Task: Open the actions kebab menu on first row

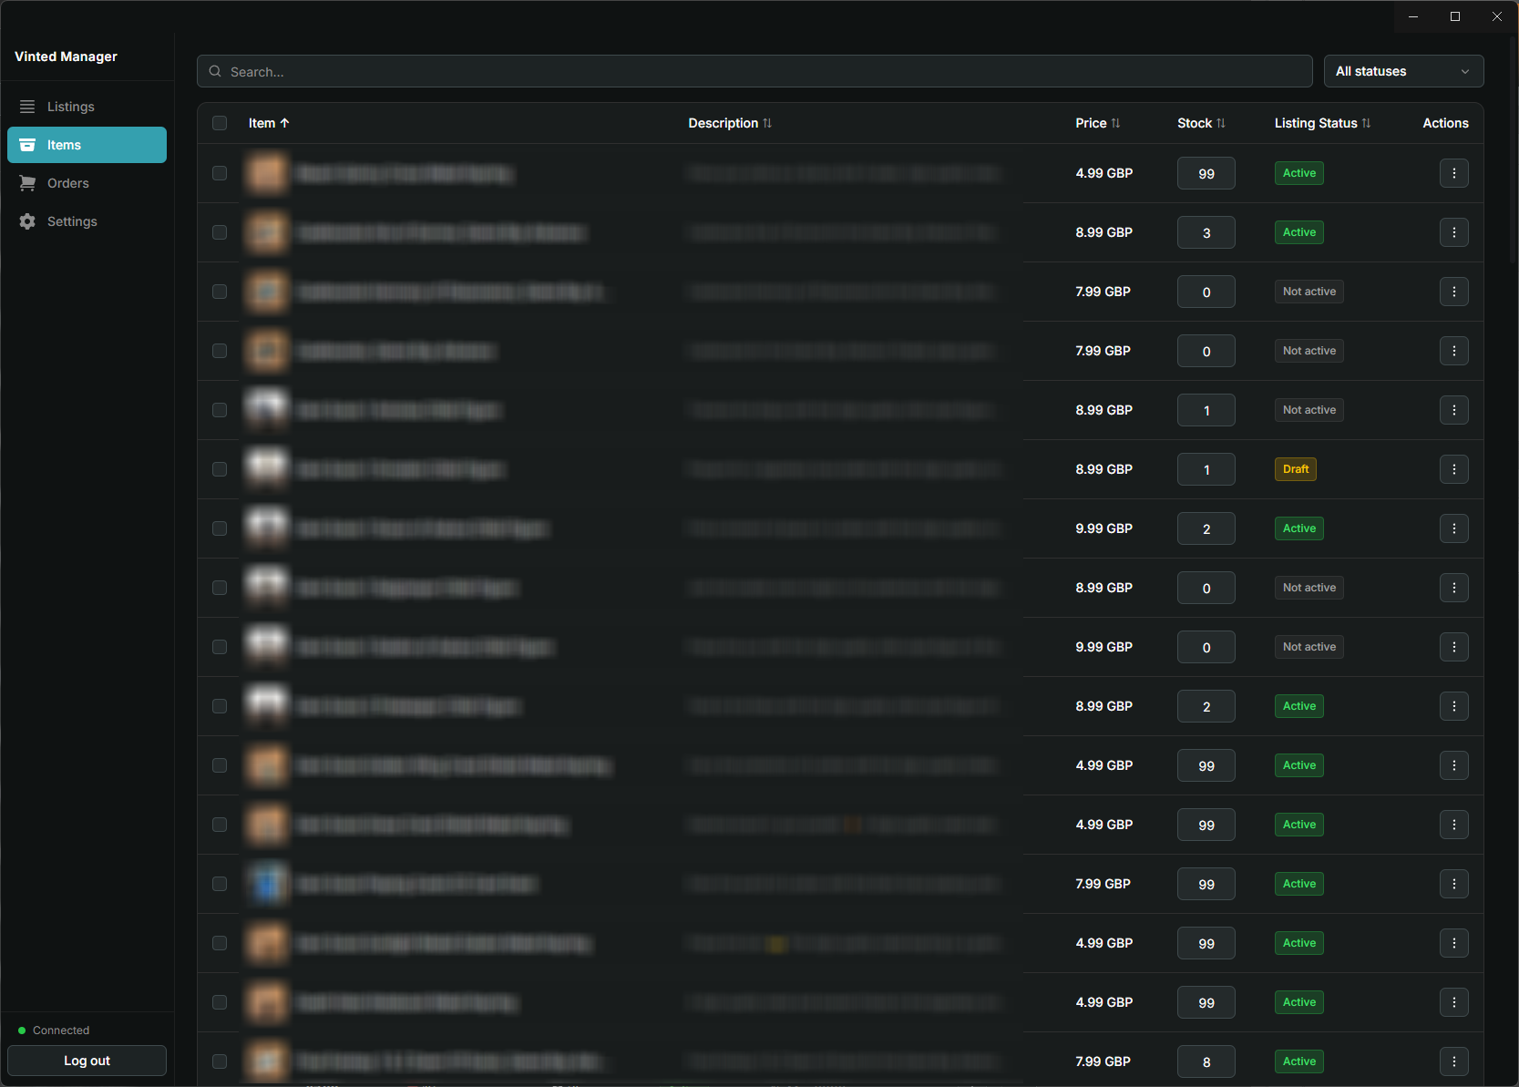Action: pyautogui.click(x=1453, y=173)
